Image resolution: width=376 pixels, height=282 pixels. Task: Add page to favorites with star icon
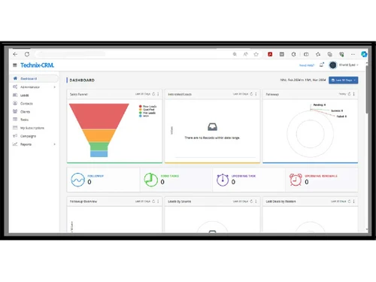pos(256,54)
